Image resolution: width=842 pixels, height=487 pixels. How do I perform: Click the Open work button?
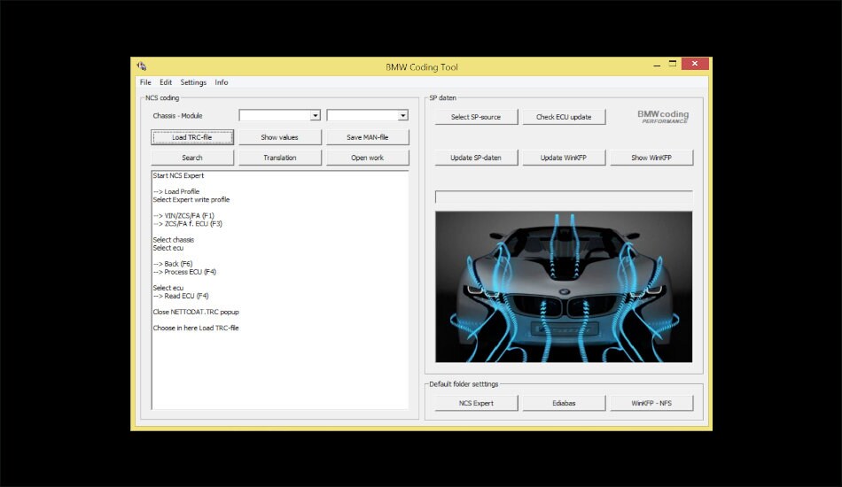tap(367, 158)
